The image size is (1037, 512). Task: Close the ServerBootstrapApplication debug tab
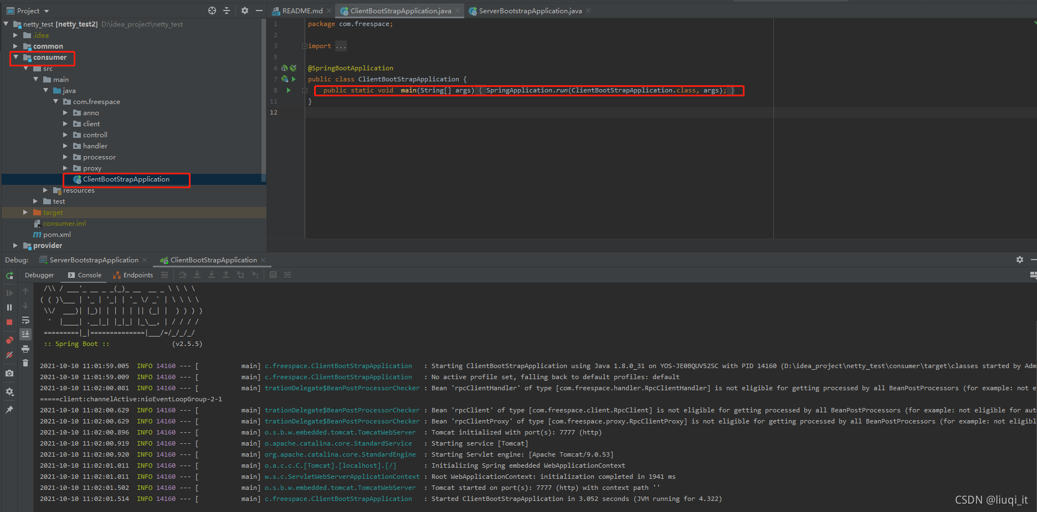pos(145,260)
